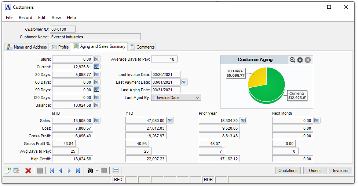Switch to the Name and Address tab
Image resolution: width=358 pixels, height=187 pixels.
[x=27, y=47]
